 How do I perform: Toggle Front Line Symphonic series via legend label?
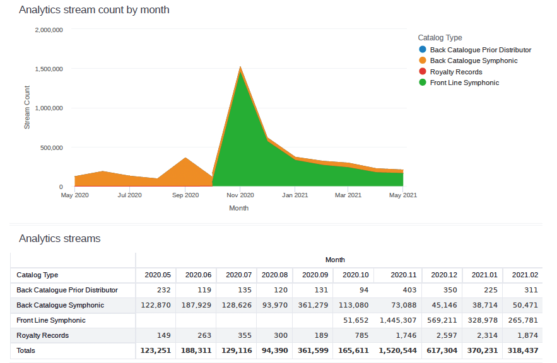click(x=464, y=83)
